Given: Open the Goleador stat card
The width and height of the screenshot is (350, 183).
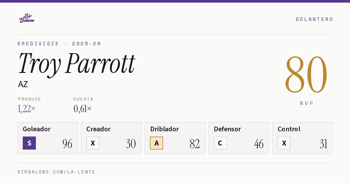Looking at the screenshot, I should [x=48, y=138].
